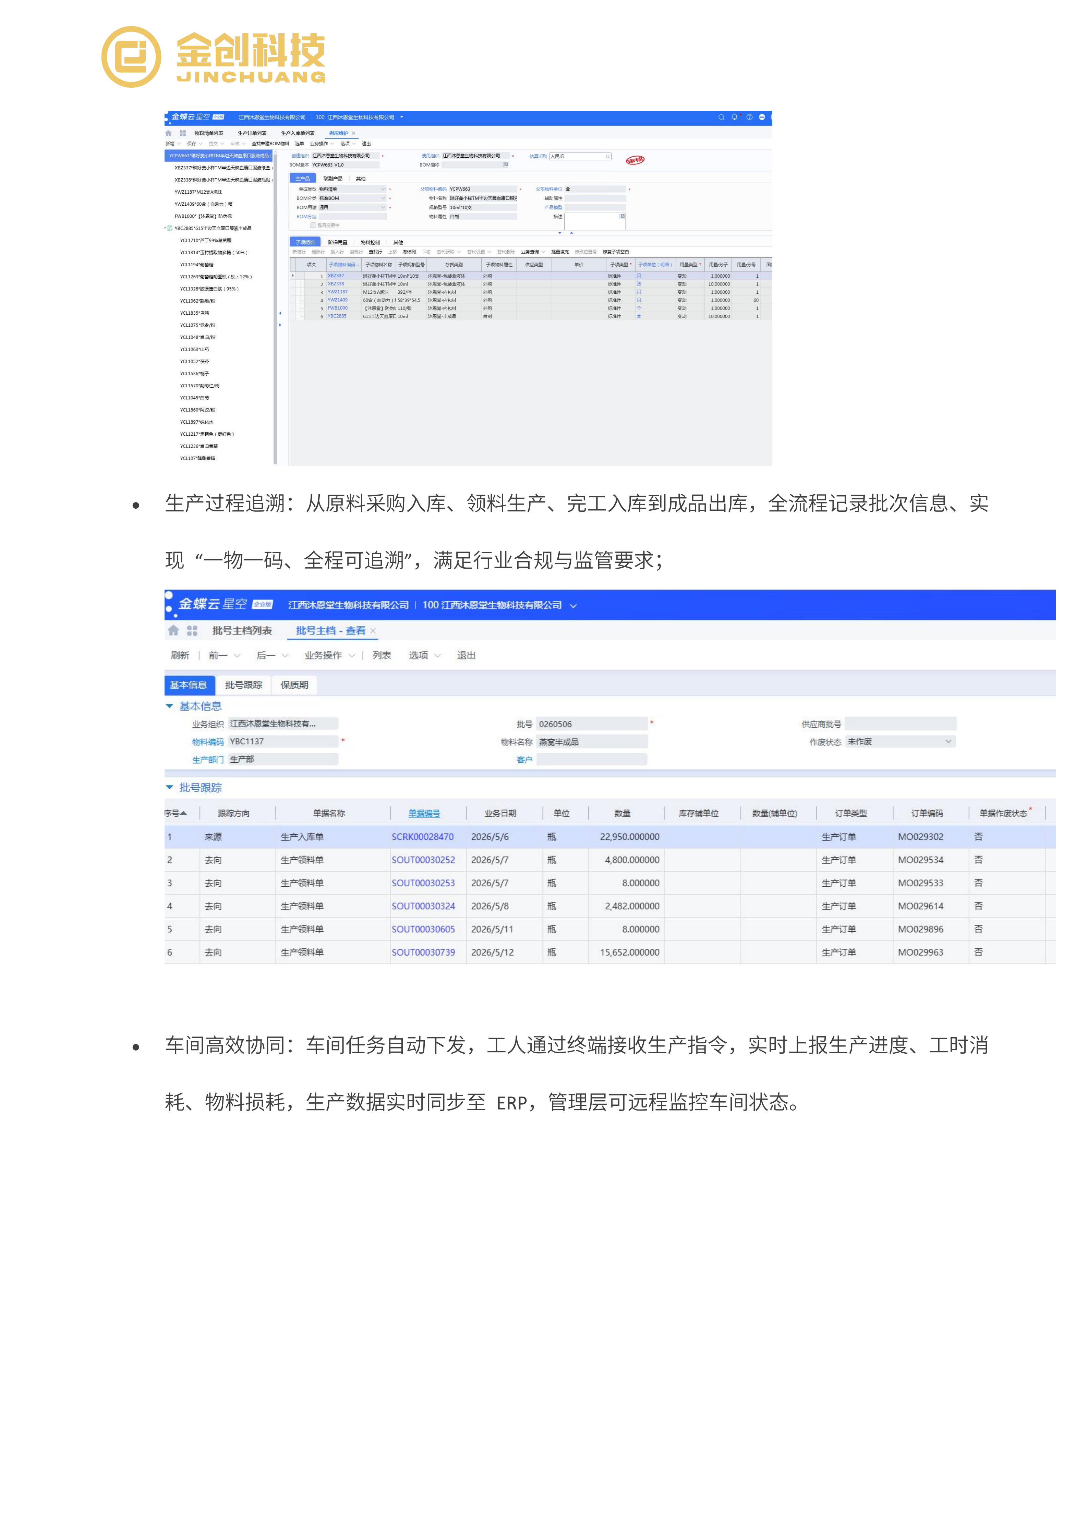Open app grid icon beside 批号主档列表 tab

point(192,631)
